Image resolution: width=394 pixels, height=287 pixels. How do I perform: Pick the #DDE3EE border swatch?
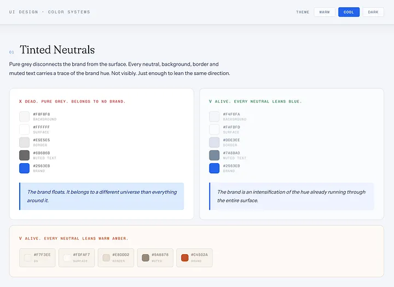[x=215, y=142]
